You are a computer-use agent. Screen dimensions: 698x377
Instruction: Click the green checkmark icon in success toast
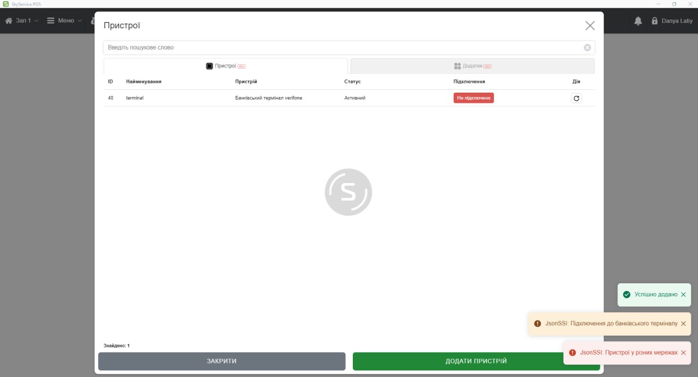coord(627,295)
